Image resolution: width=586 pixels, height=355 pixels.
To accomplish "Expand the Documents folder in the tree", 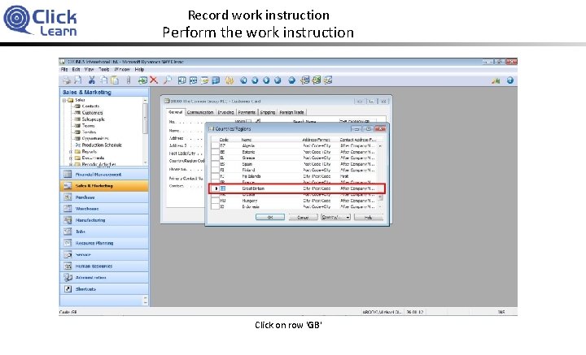I will pyautogui.click(x=71, y=158).
